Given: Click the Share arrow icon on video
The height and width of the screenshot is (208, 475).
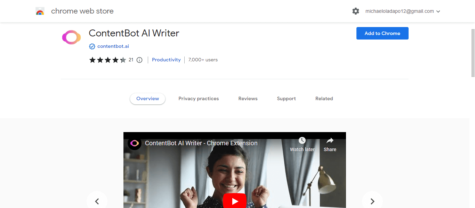Looking at the screenshot, I should 330,140.
